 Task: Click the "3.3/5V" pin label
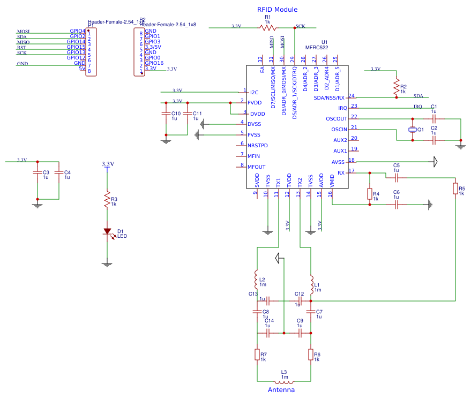[153, 47]
